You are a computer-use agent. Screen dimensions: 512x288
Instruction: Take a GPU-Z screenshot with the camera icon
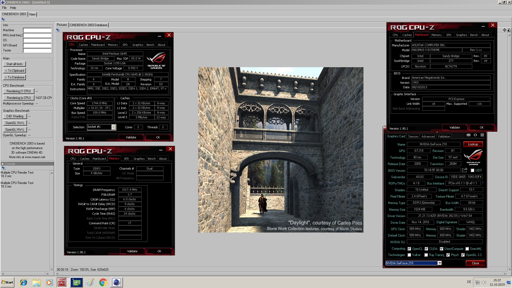coord(468,135)
